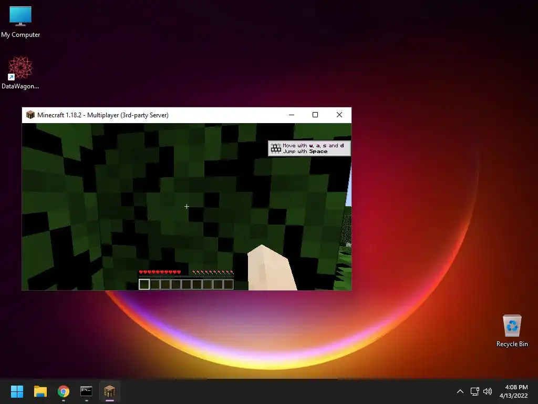Close the Minecraft window
The image size is (538, 404).
point(339,115)
